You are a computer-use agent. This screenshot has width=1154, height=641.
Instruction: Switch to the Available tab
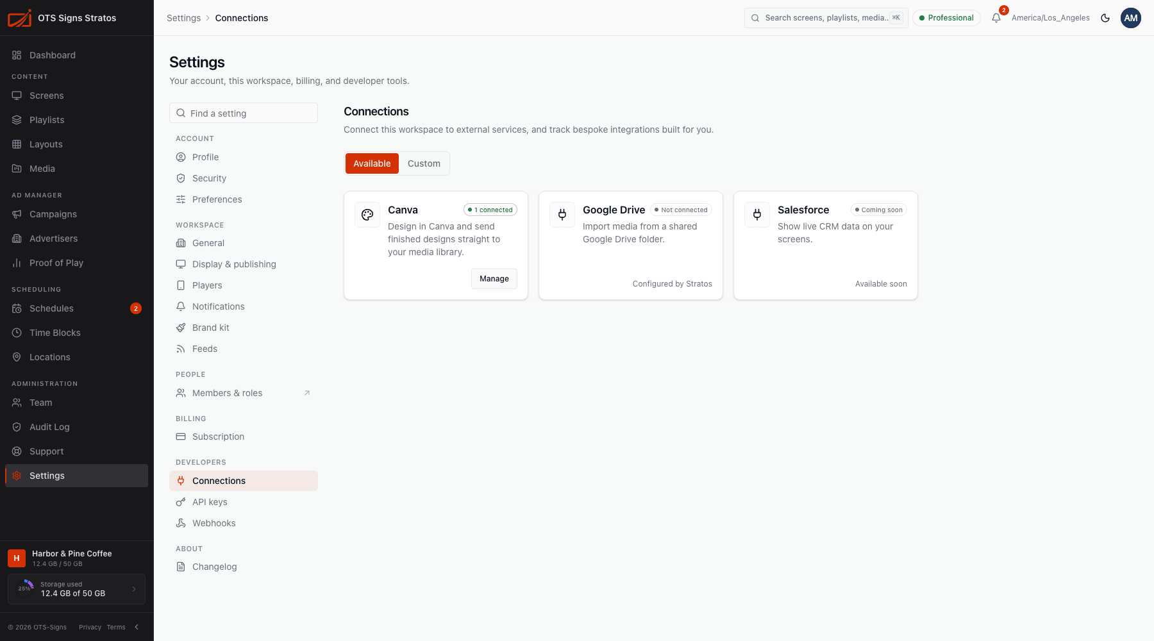[x=372, y=163]
